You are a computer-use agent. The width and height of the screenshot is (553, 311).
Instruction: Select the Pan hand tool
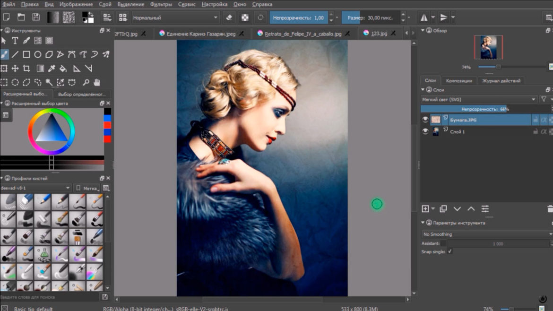97,82
